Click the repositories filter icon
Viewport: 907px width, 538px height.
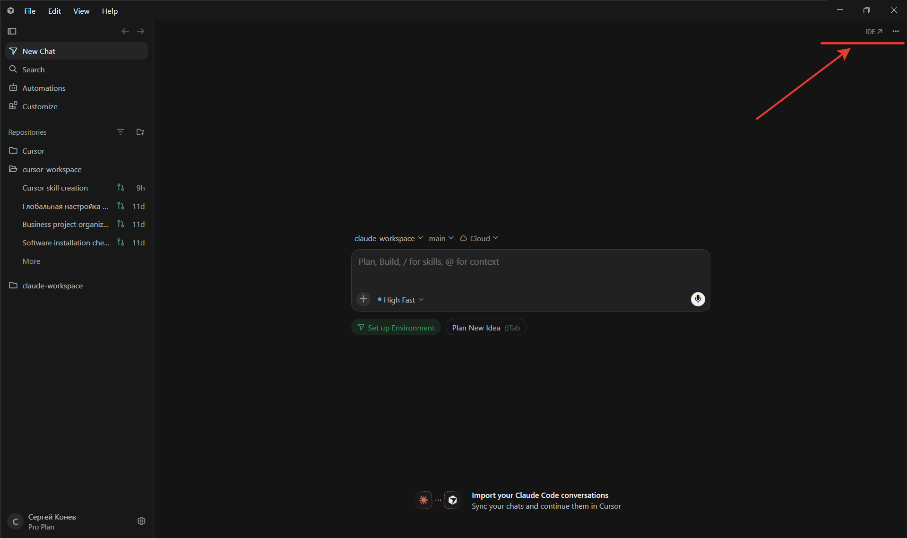click(x=121, y=132)
